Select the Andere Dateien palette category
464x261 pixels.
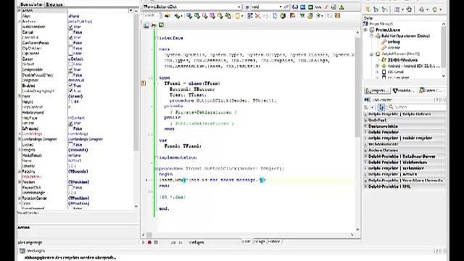click(x=383, y=150)
